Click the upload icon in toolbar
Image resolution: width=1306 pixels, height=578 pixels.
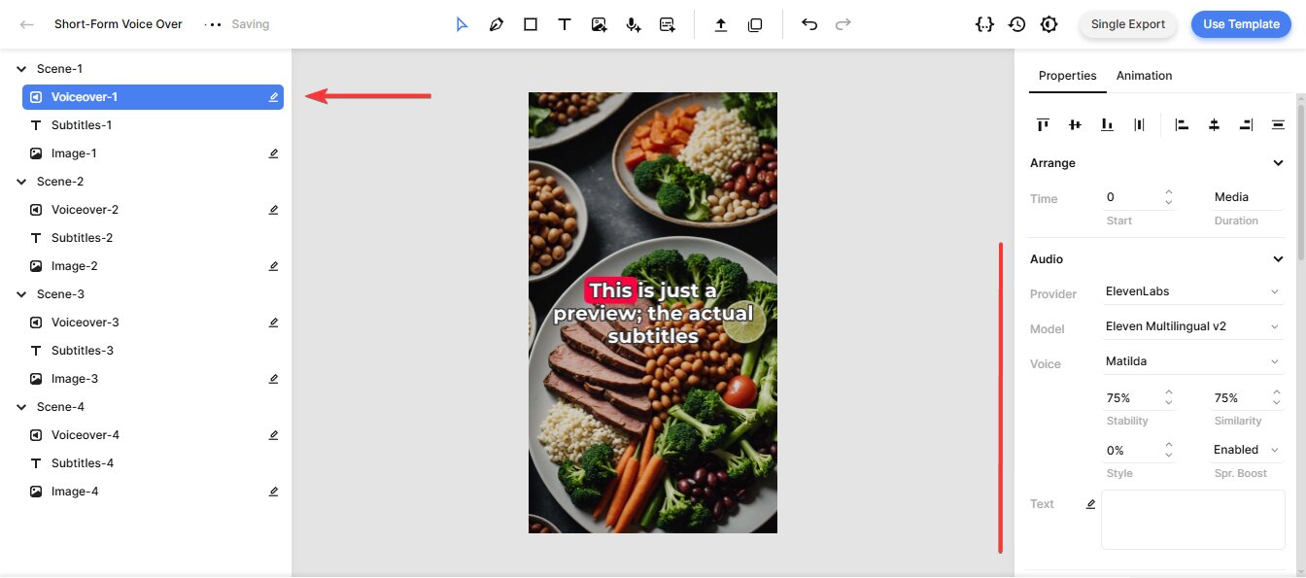pos(721,25)
